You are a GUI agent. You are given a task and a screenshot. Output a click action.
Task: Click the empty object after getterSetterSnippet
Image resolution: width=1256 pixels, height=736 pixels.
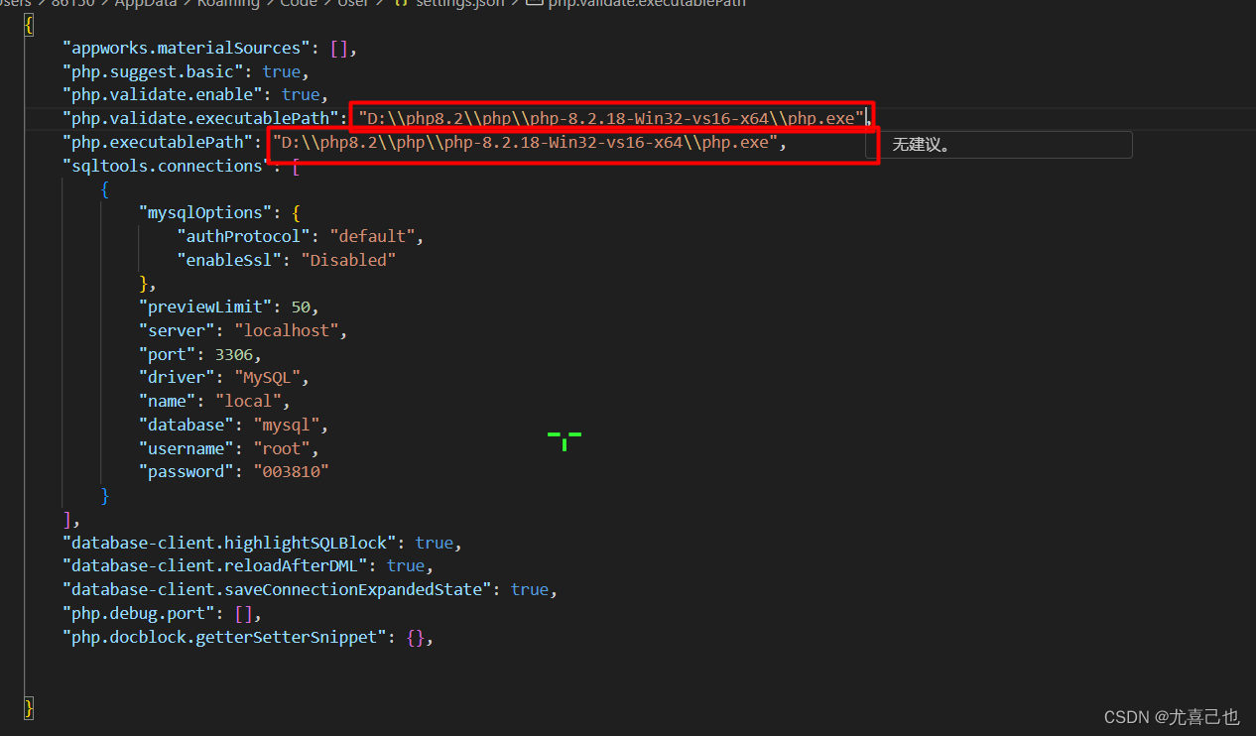[x=416, y=637]
